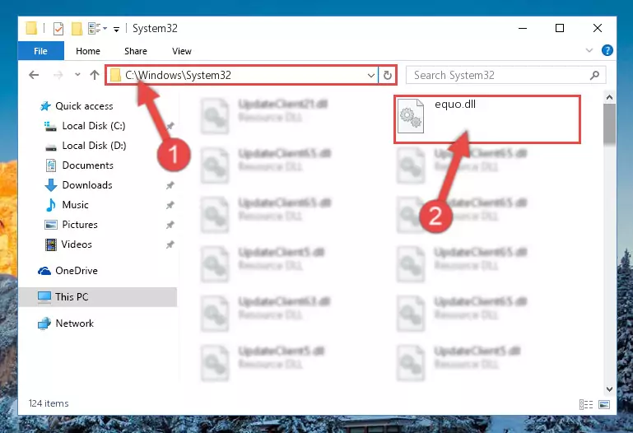The width and height of the screenshot is (633, 433).
Task: Open recent locations dropdown arrow
Action: tap(77, 75)
